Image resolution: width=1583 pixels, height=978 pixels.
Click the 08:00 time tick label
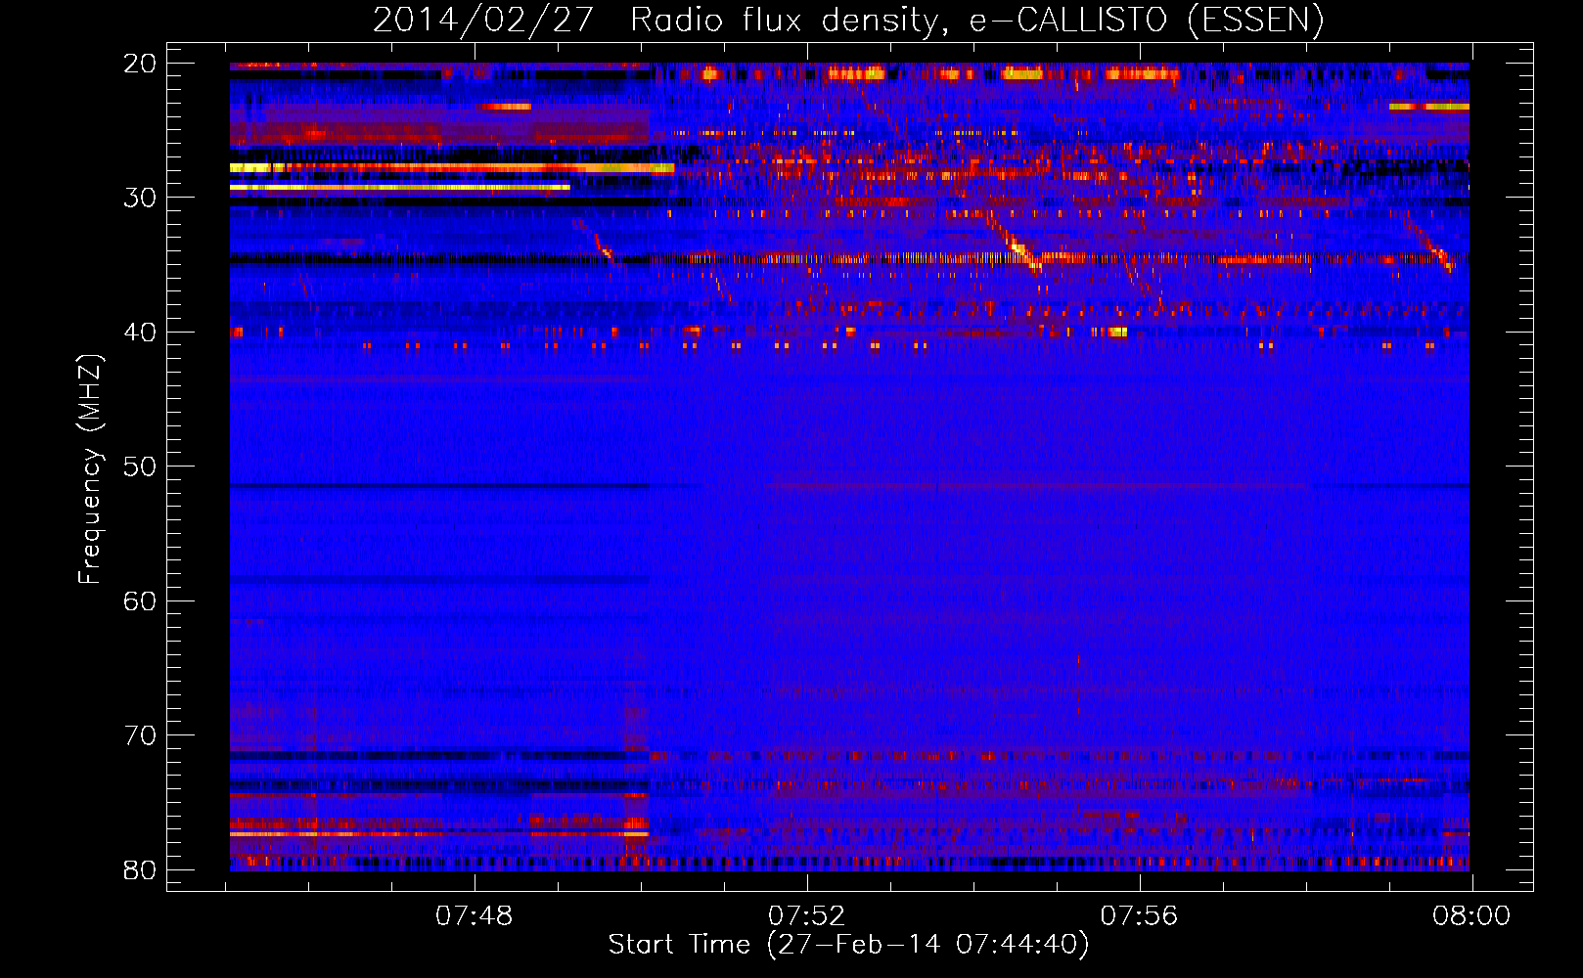pos(1471,915)
